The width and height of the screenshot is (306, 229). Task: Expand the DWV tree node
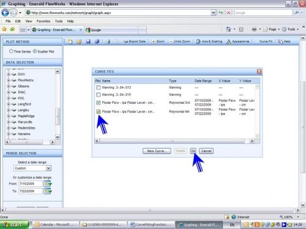(9, 75)
